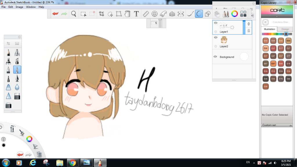297x167 pixels.
Task: Open the Ellipse guide tool
Action: pyautogui.click(x=155, y=14)
